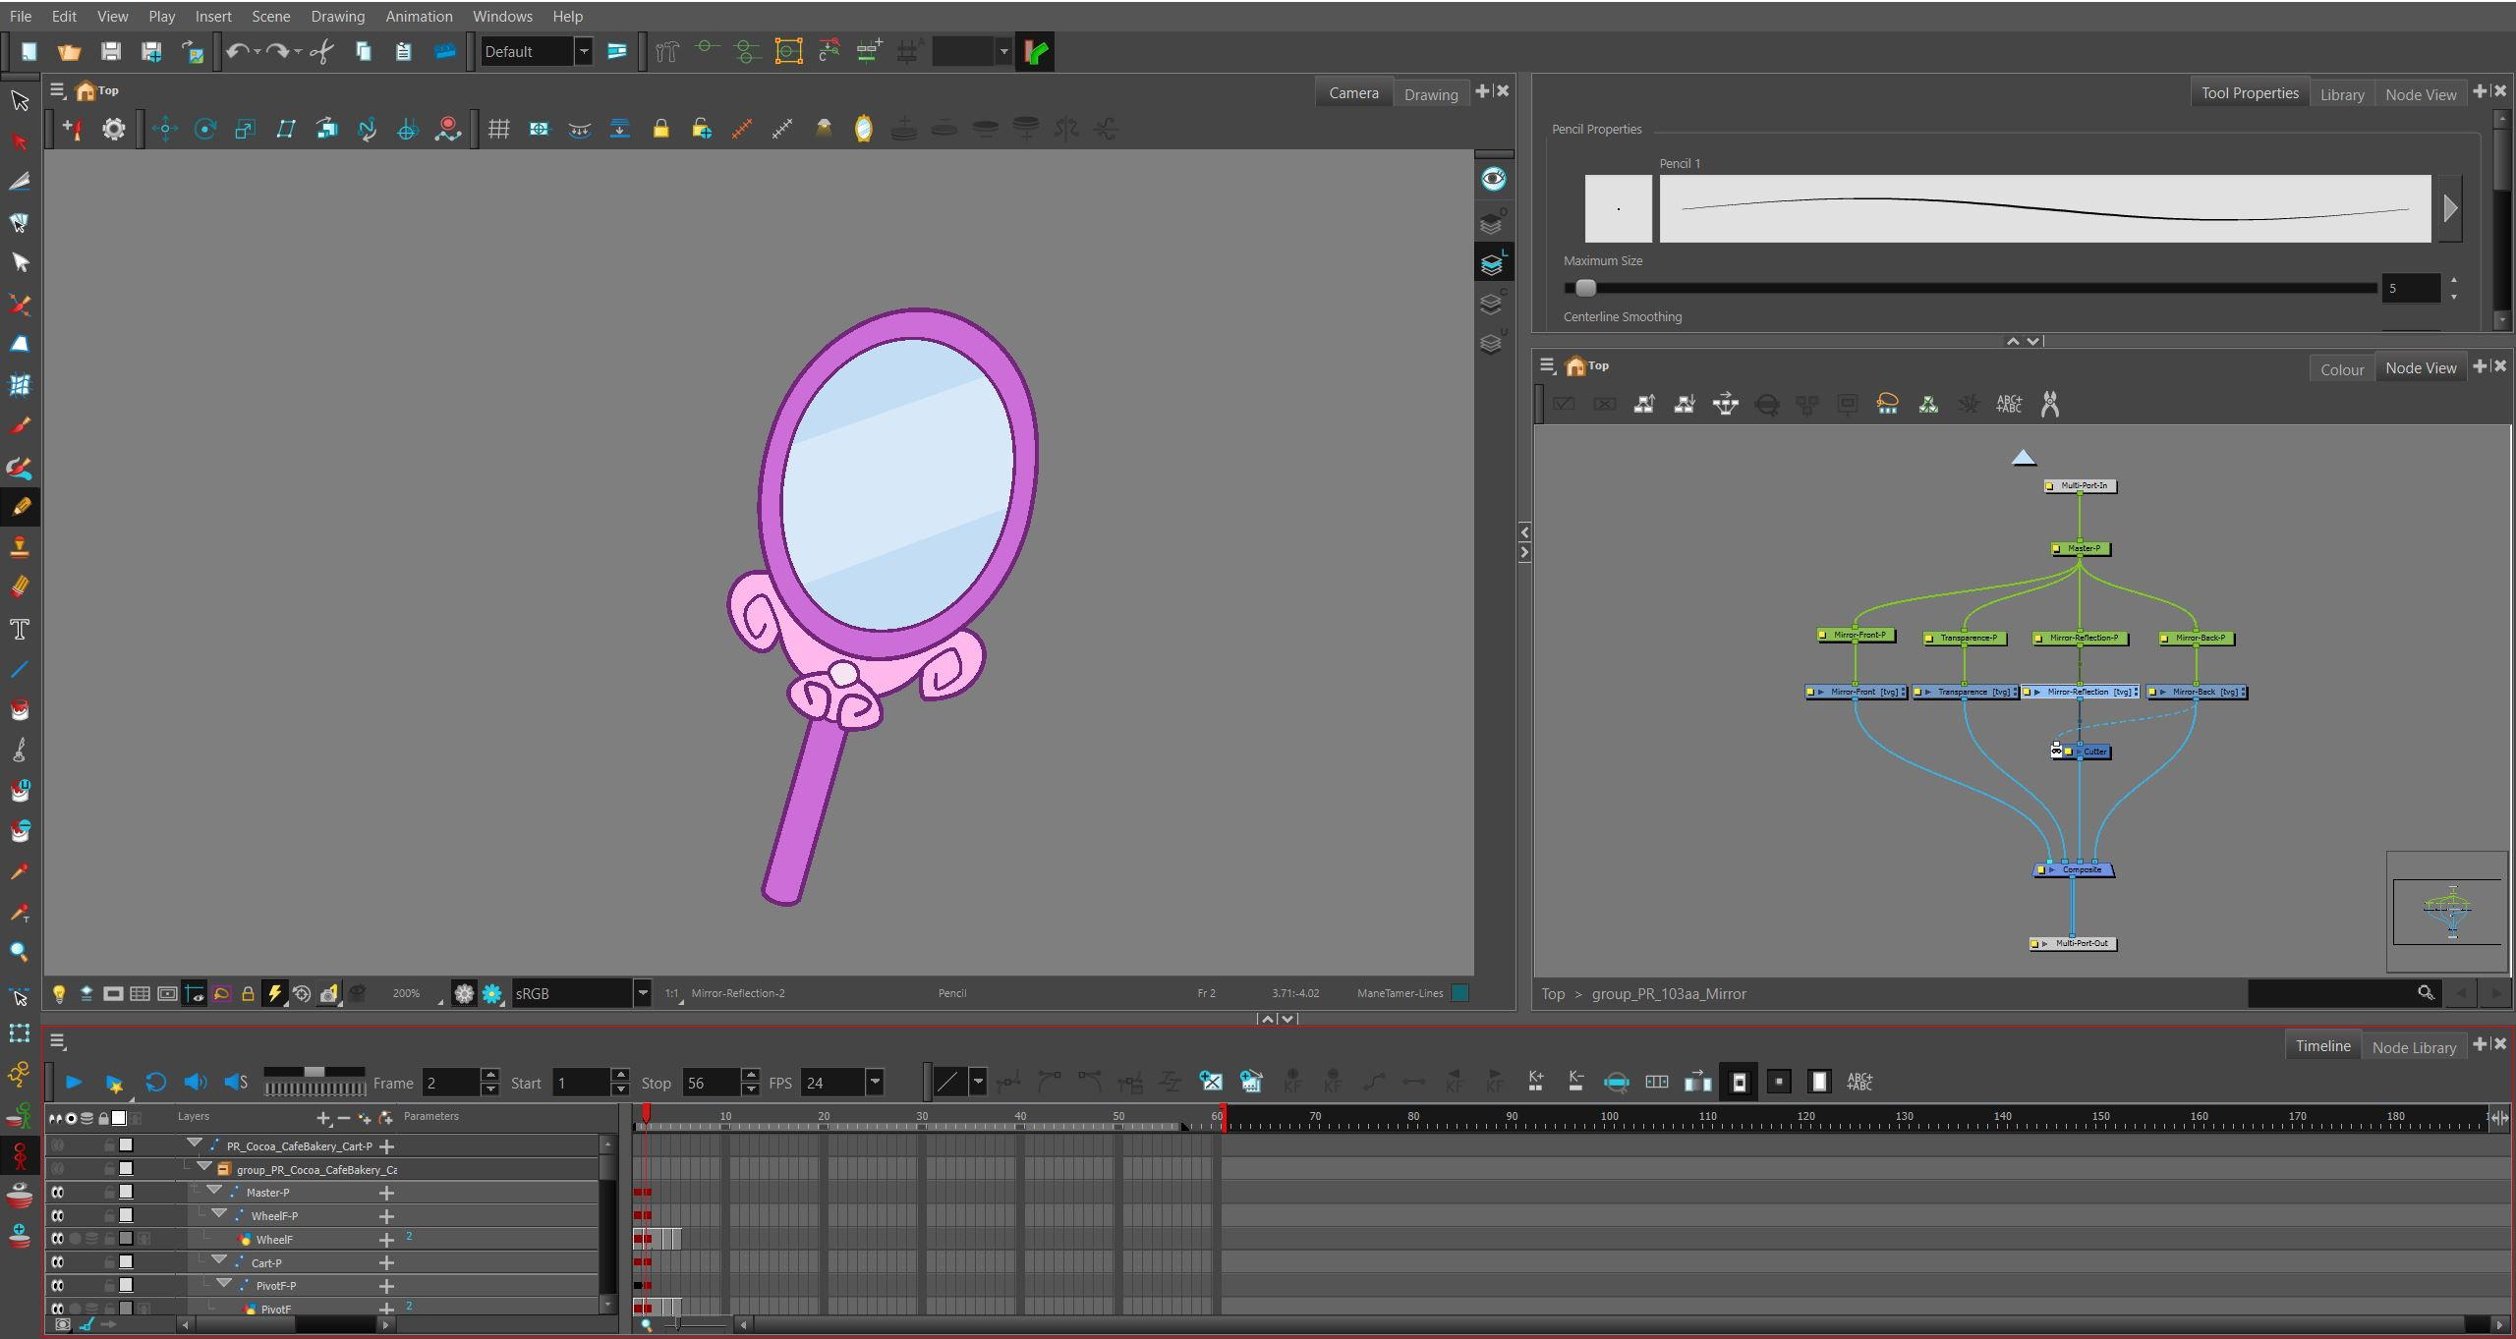The width and height of the screenshot is (2516, 1339).
Task: Switch to the Drawing view tab
Action: click(1430, 94)
